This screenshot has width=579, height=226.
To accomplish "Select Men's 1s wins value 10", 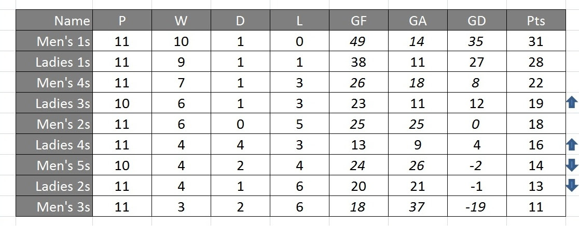I will (181, 41).
